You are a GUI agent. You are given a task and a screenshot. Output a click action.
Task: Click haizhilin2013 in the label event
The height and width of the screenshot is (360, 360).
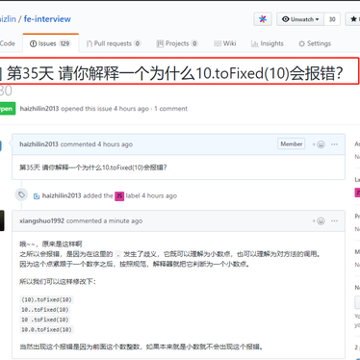point(62,195)
